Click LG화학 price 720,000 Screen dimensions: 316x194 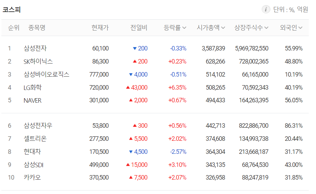99,88
